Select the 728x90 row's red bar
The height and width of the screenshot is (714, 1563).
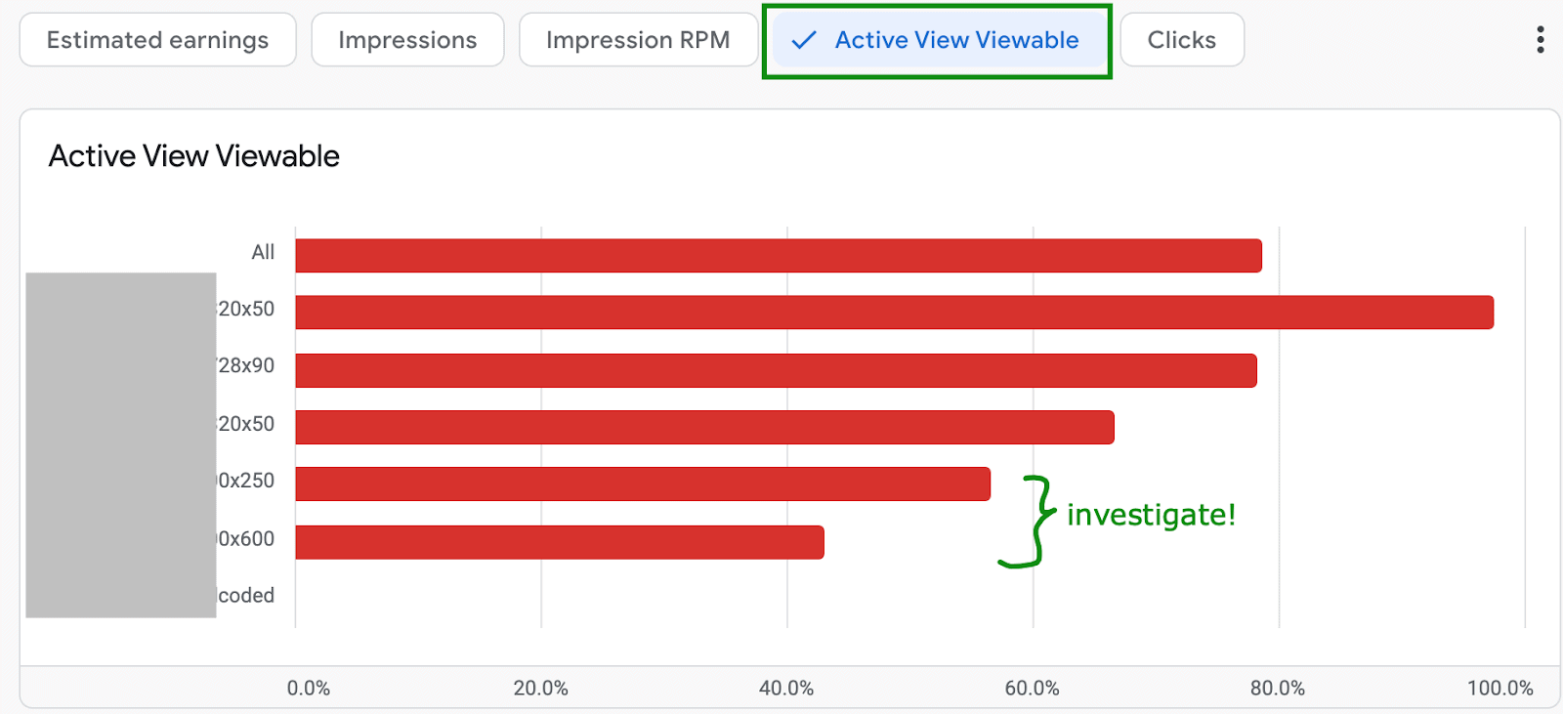[776, 371]
